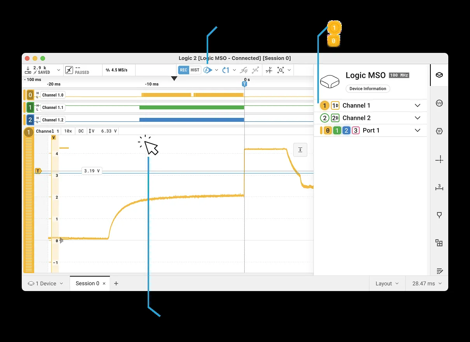Toggle the DC coupling setting
The width and height of the screenshot is (470, 342).
click(81, 131)
